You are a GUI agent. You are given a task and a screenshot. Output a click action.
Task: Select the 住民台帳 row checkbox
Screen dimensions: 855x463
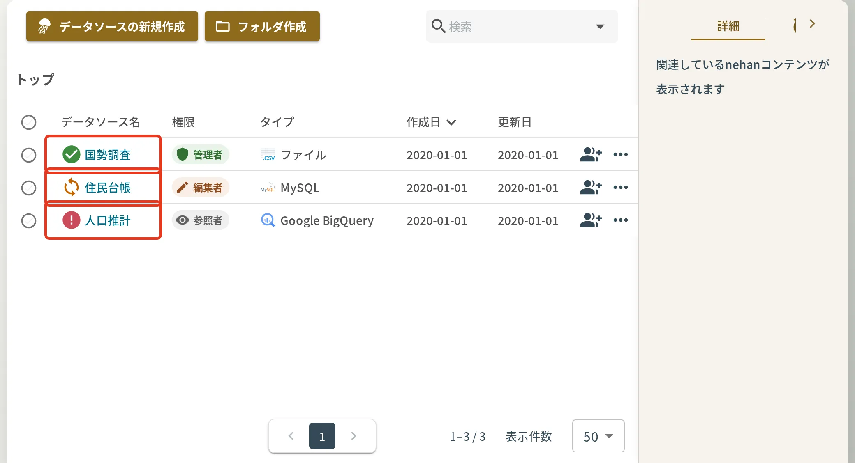point(29,188)
